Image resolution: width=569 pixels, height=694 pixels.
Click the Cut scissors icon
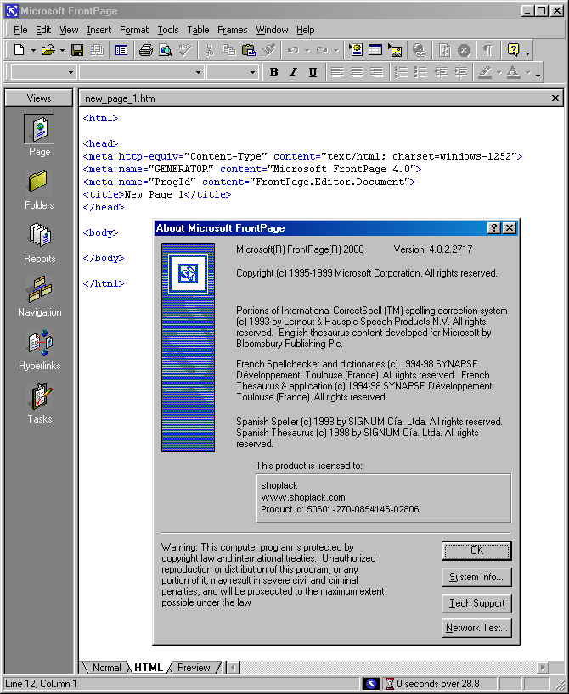click(x=209, y=50)
